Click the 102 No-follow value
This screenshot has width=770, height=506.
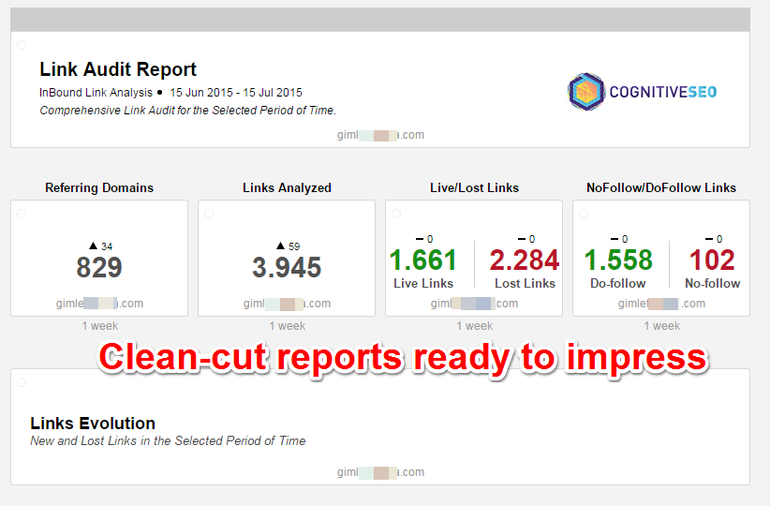[x=712, y=260]
